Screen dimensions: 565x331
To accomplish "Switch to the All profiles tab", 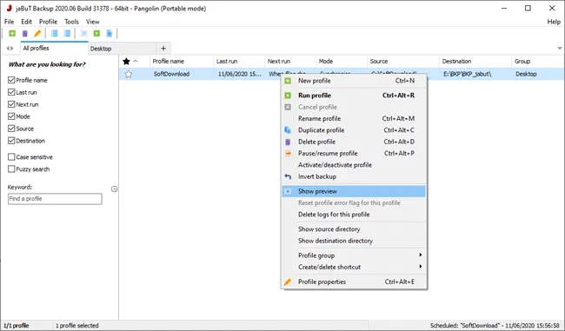I will point(54,49).
